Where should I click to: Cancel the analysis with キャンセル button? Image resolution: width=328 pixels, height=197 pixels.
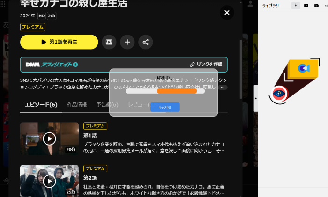(165, 107)
